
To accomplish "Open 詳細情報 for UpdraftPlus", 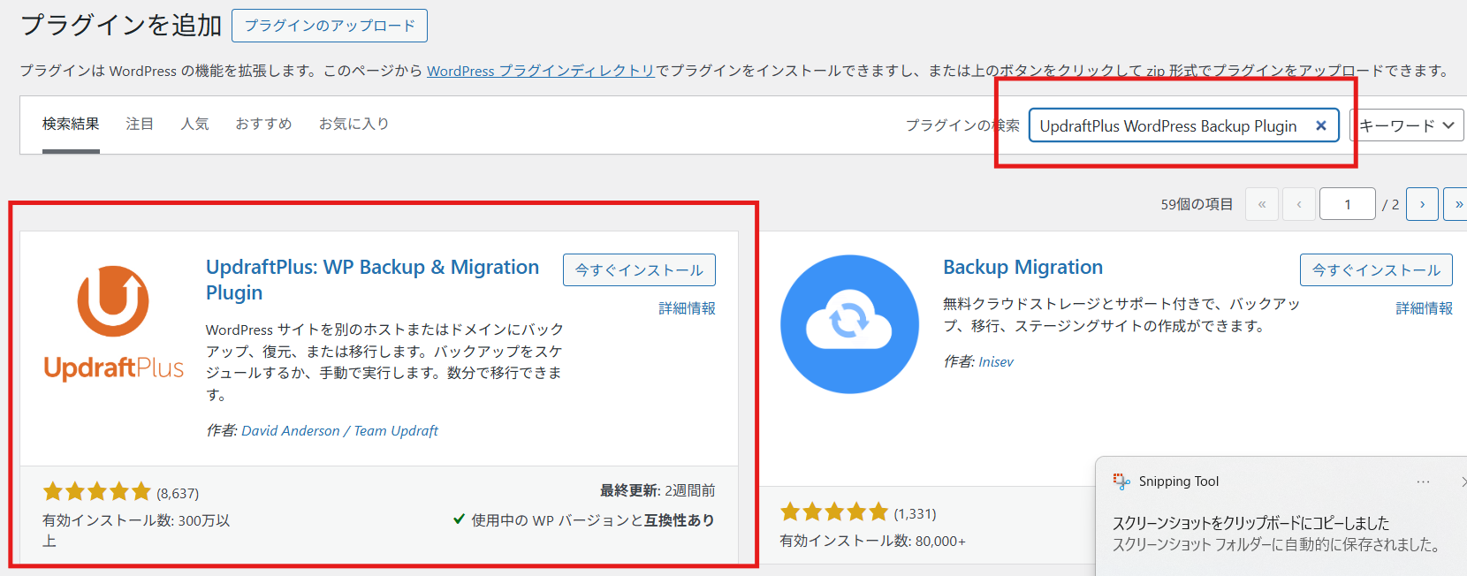I will [687, 308].
